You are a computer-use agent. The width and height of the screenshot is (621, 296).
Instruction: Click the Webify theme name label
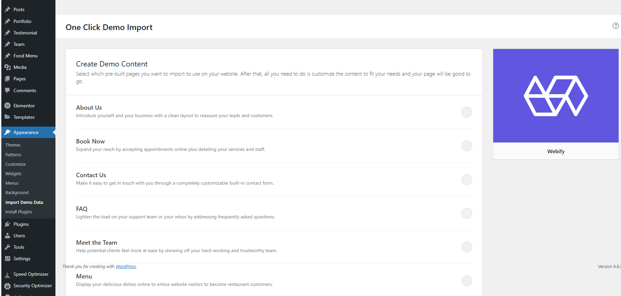556,151
